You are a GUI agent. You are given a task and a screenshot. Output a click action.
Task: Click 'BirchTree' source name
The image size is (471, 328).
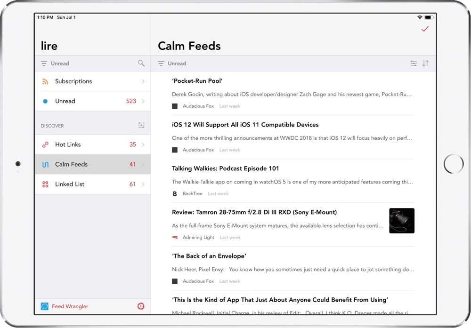click(x=192, y=193)
